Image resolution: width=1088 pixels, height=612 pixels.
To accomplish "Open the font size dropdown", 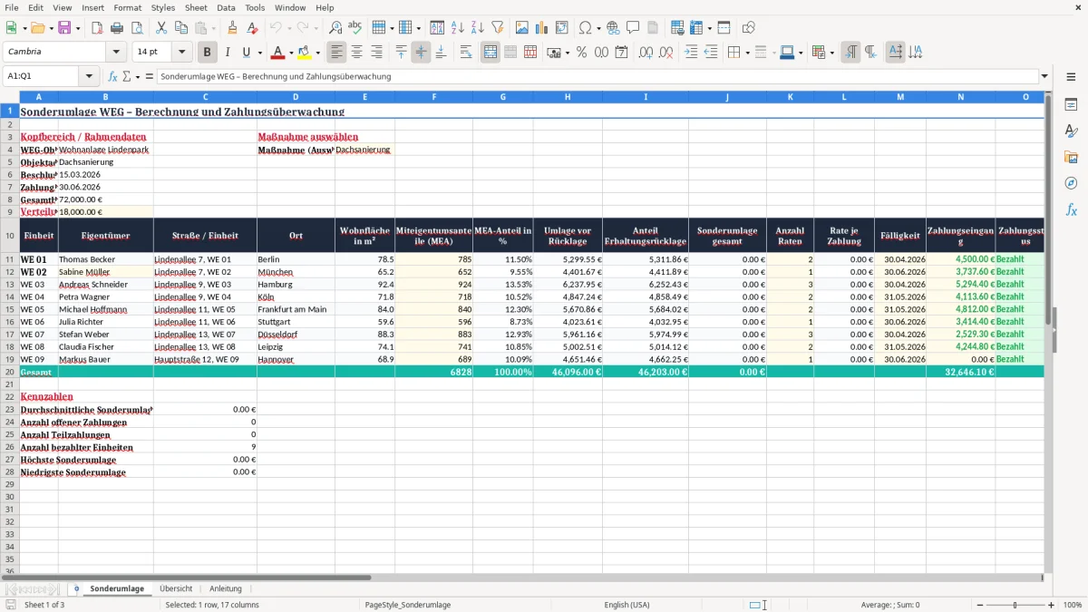I will [181, 53].
